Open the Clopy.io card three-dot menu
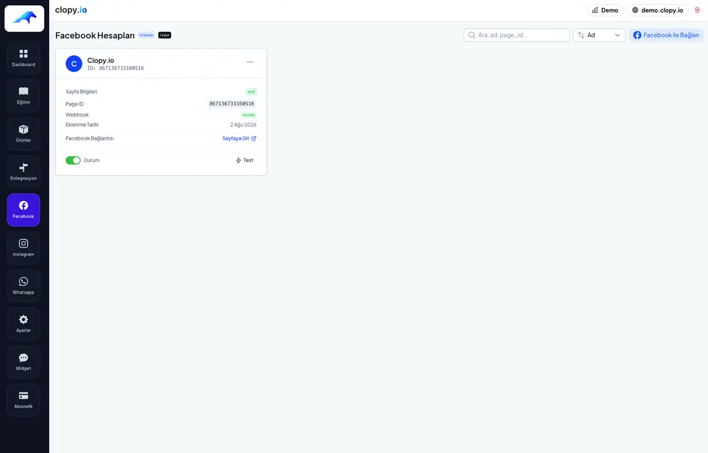 click(250, 62)
